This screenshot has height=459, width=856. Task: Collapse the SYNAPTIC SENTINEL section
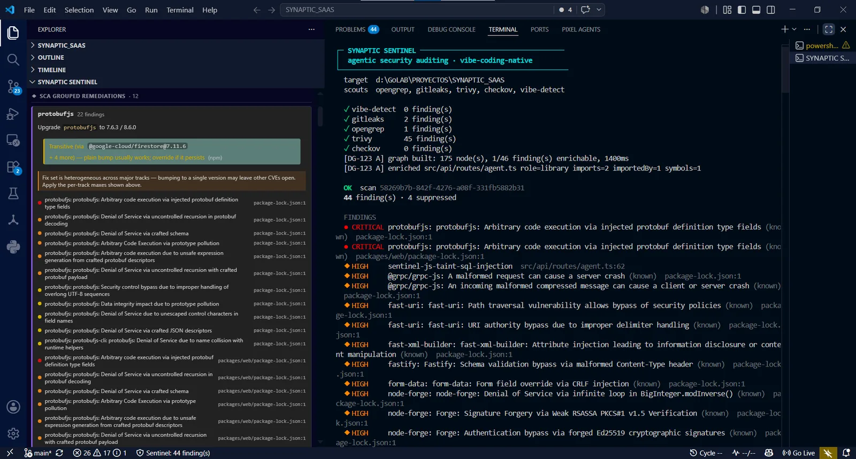tap(175, 82)
